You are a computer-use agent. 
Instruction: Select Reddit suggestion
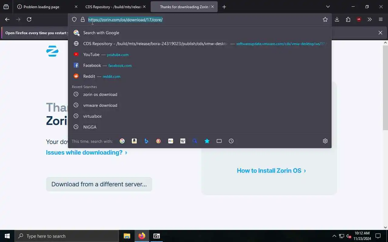(x=200, y=76)
